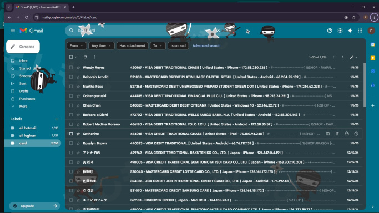Open the Gmail main menu hamburger icon
This screenshot has height=213, width=379.
point(13,31)
